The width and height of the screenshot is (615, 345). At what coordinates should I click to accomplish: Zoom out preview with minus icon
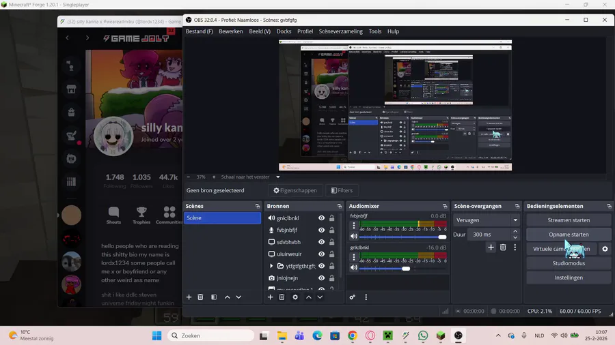point(189,177)
